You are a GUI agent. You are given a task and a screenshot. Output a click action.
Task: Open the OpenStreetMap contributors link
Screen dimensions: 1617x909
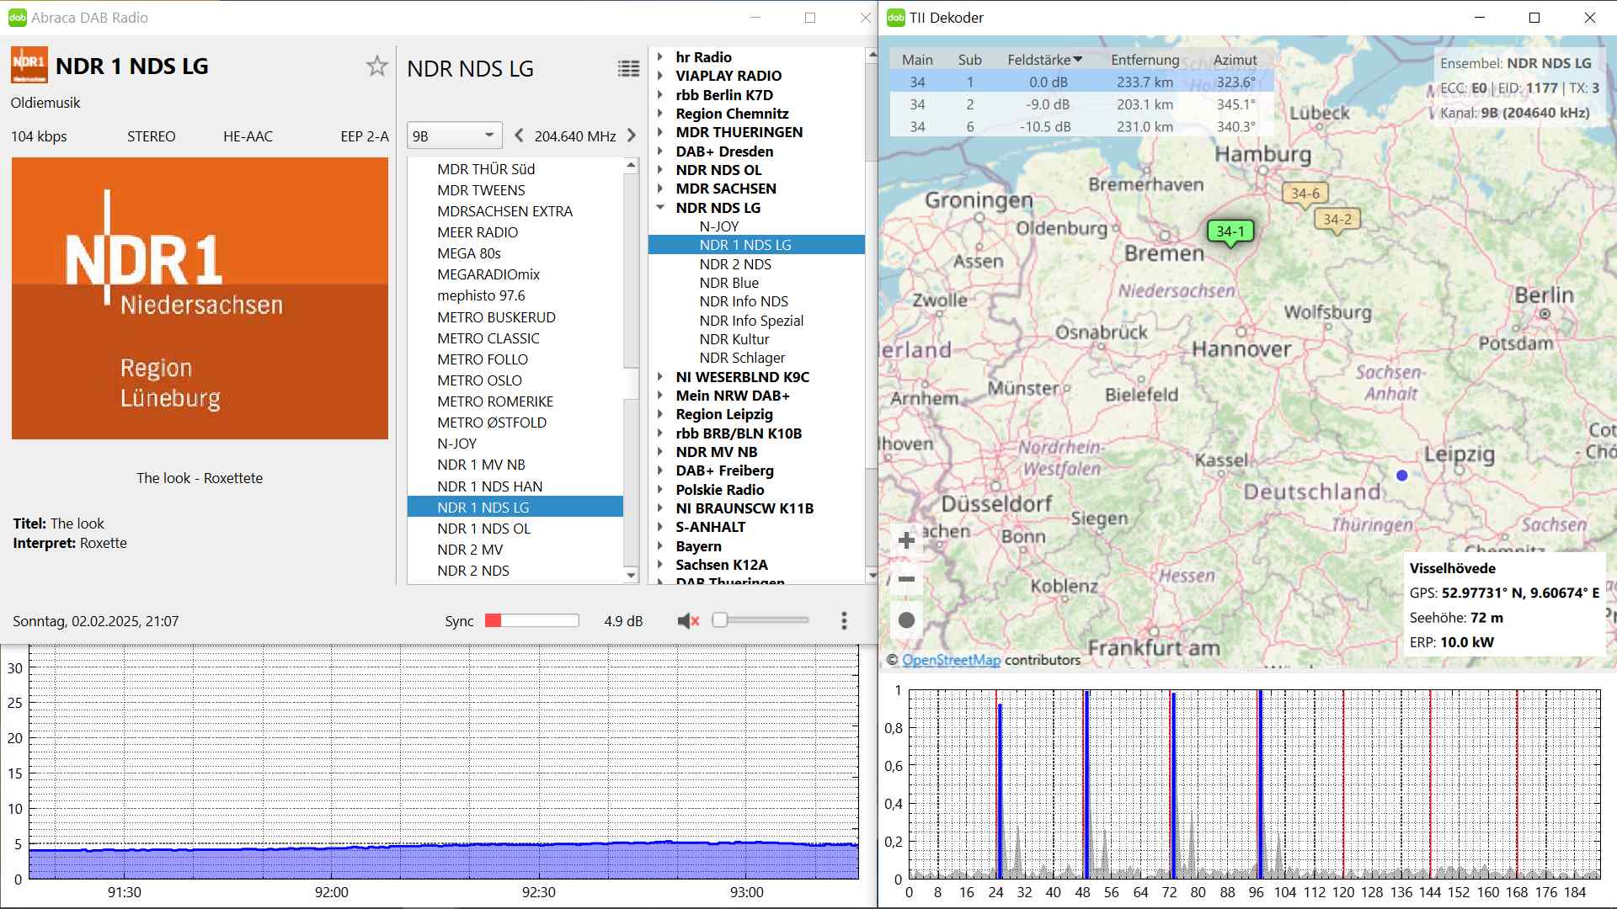click(x=951, y=660)
